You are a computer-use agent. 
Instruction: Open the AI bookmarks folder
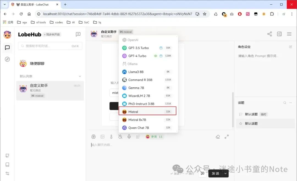click(71, 22)
